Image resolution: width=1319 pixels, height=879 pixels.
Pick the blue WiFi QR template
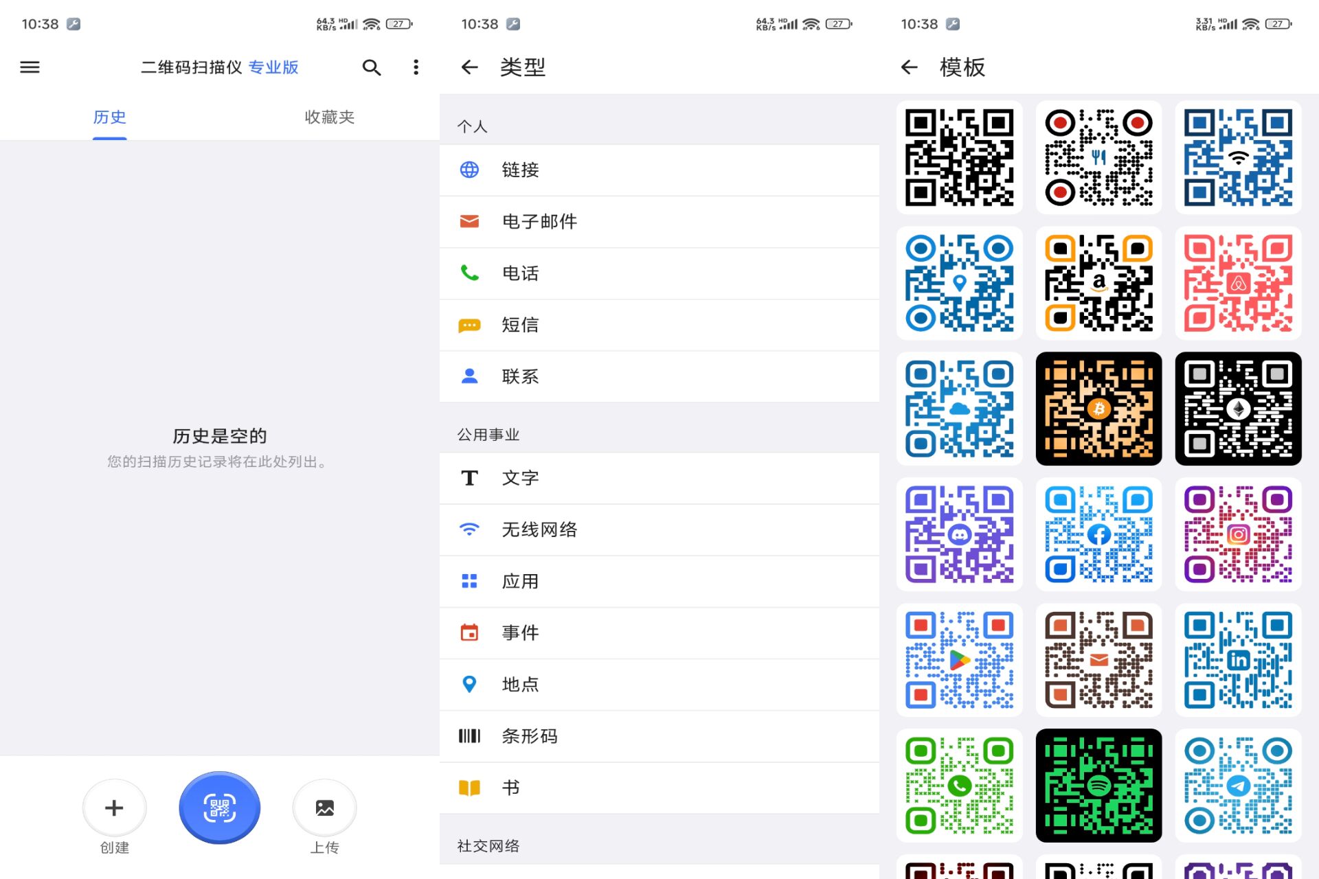click(1238, 157)
